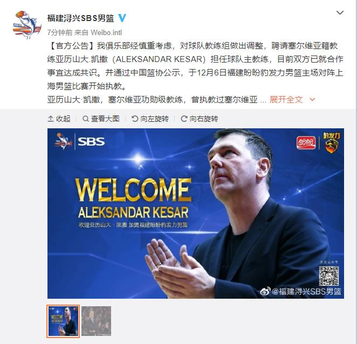Viewport: 357px width, 344px height.
Task: Select the first highlighted welcome poster thumbnail
Action: coord(63,321)
